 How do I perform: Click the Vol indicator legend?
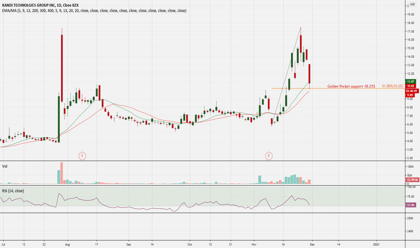5,166
